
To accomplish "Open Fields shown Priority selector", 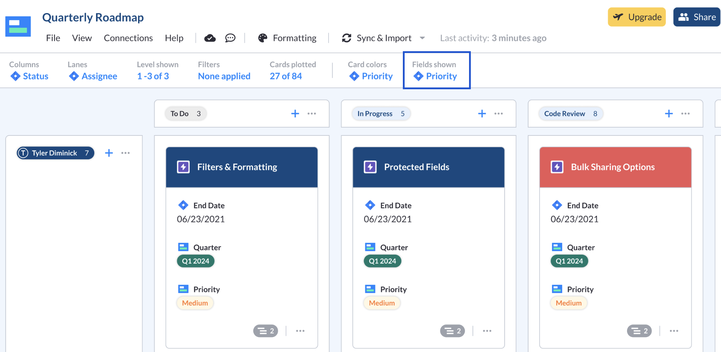I will pos(435,76).
